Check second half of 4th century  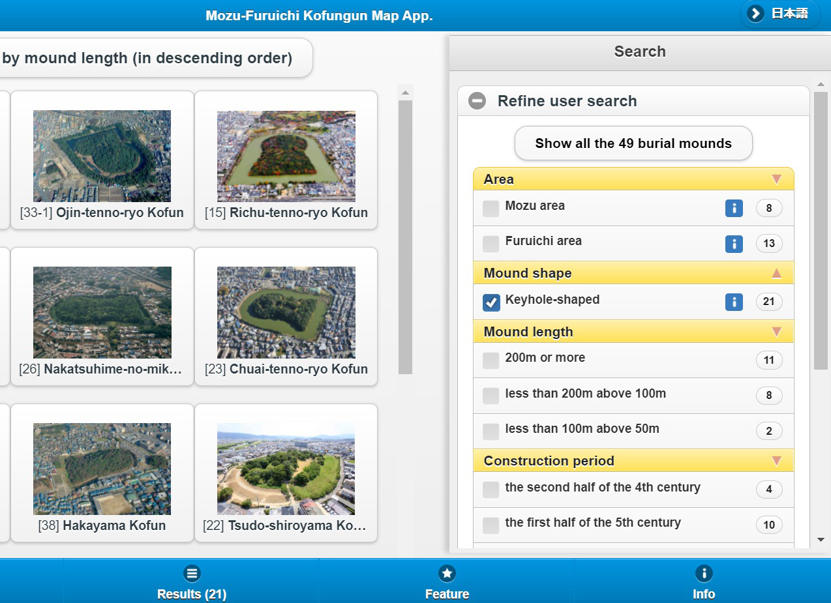point(491,490)
